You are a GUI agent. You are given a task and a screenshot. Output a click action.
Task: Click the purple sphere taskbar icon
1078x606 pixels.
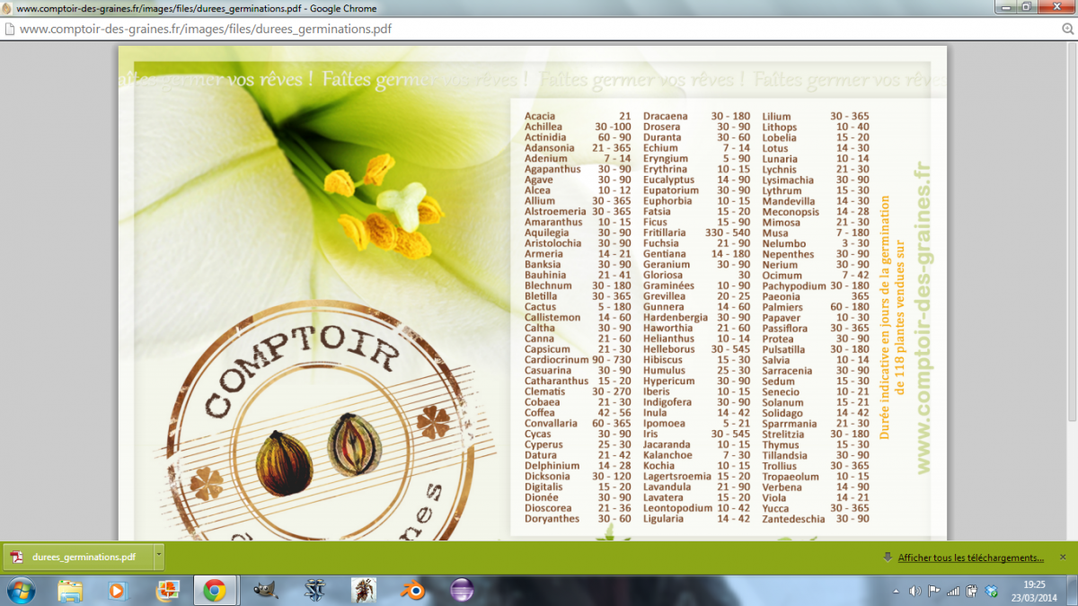[x=462, y=590]
